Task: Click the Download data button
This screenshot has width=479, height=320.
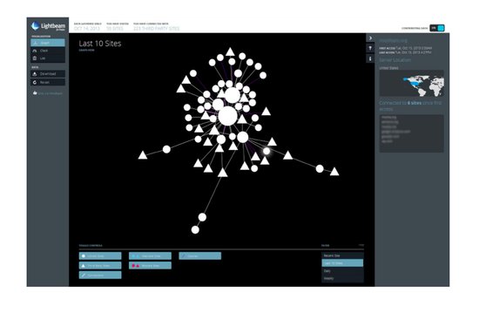Action: (x=48, y=74)
